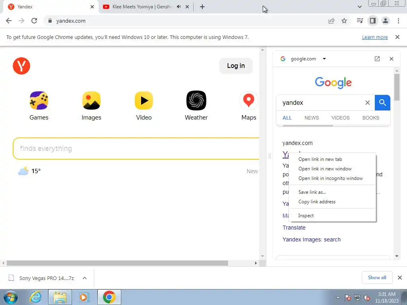Open Chrome's three-dot menu
Screen dimensions: 407x305
click(x=398, y=21)
